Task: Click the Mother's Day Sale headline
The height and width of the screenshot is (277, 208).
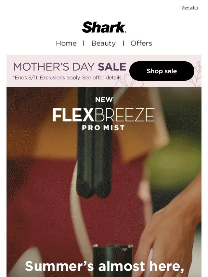Action: [x=70, y=67]
